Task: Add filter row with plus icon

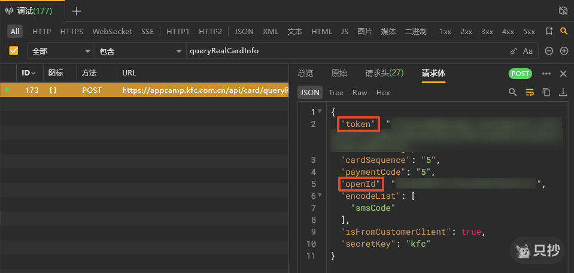Action: (564, 51)
